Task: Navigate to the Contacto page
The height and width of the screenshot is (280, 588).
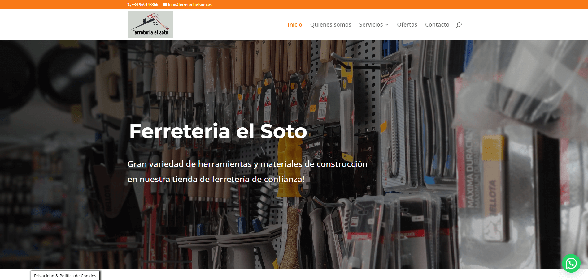Action: 437,25
